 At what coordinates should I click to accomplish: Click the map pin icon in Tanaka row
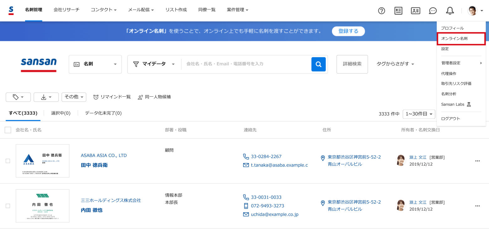[x=323, y=158]
